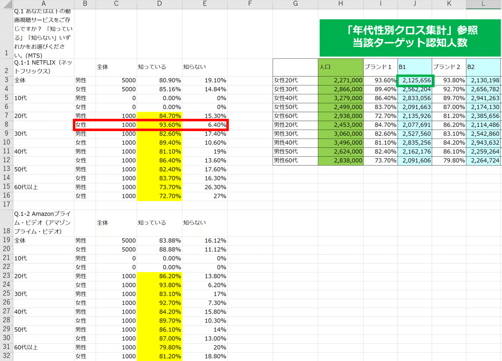Select the population value 3,496,000
502x361 pixels.
pos(340,143)
